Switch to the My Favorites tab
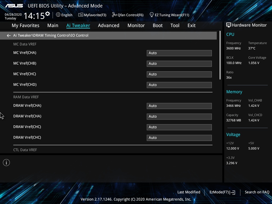Screen dimensions: 272x204 (25, 25)
